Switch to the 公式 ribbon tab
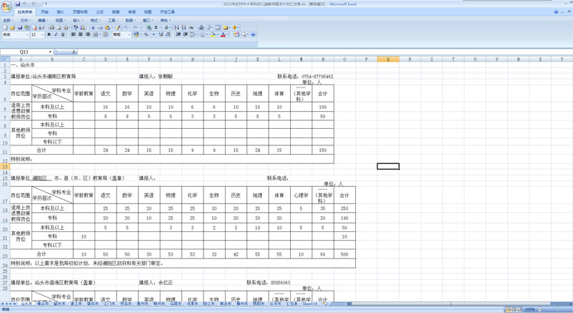573x313 pixels. [x=100, y=12]
